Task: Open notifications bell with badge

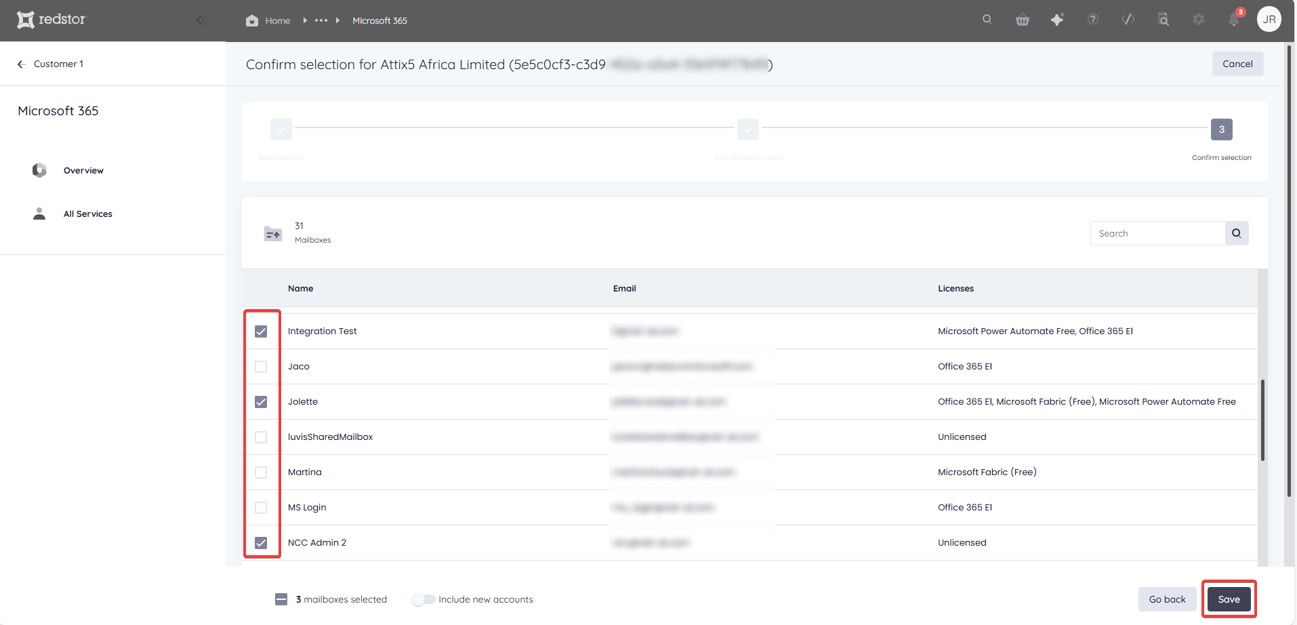Action: coord(1235,19)
